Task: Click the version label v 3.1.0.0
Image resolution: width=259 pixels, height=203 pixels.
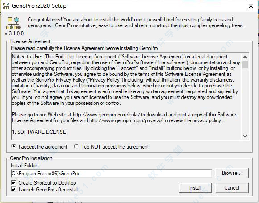Action: pos(14,33)
